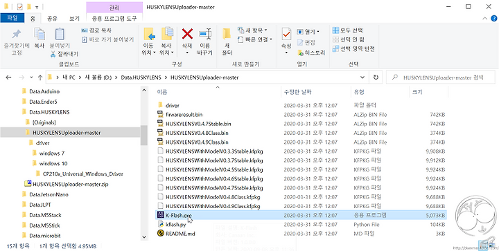Screen dimensions: 499x251
Task: Click the 속성 properties icon
Action: [286, 34]
